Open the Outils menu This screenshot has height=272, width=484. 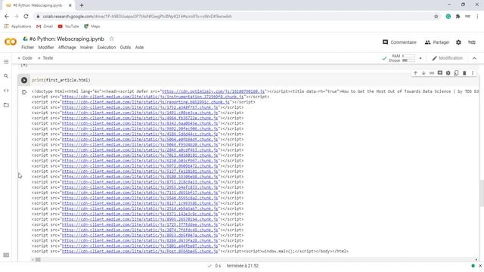click(x=126, y=47)
